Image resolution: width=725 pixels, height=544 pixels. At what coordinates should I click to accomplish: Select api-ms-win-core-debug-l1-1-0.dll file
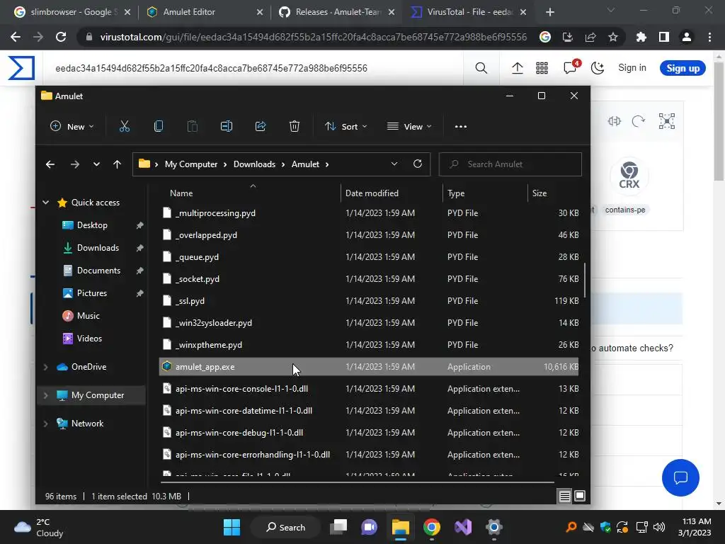pos(368,433)
